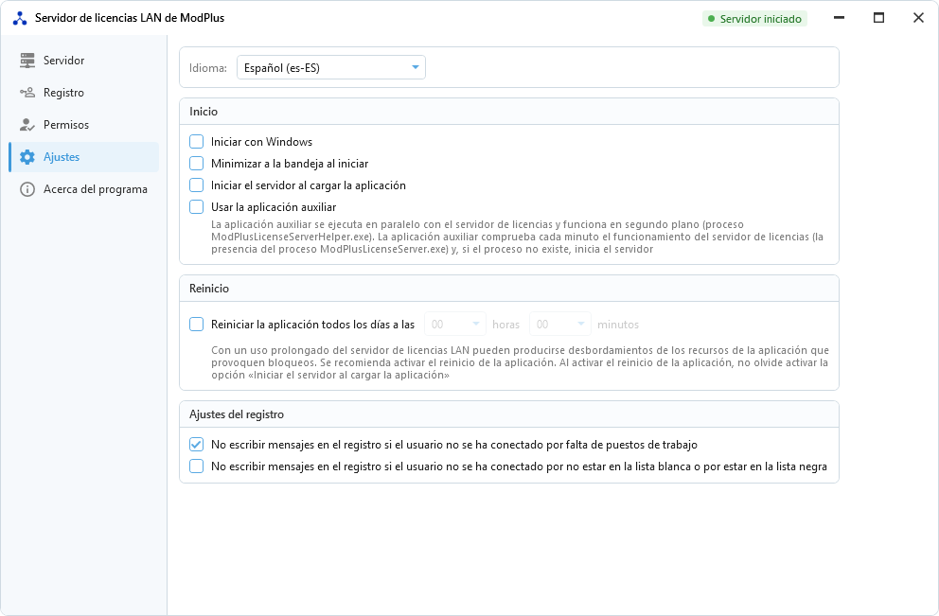939x616 pixels.
Task: Check Minimizar a la bandeja al iniciar
Action: pos(197,164)
